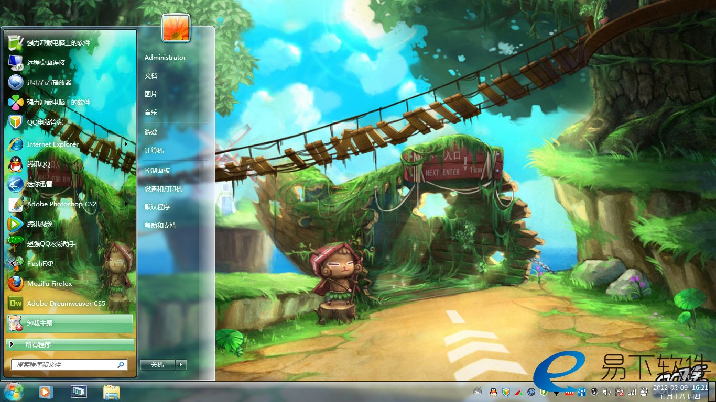Click the window switcher taskbar icon
Image resolution: width=716 pixels, height=402 pixels.
(79, 392)
